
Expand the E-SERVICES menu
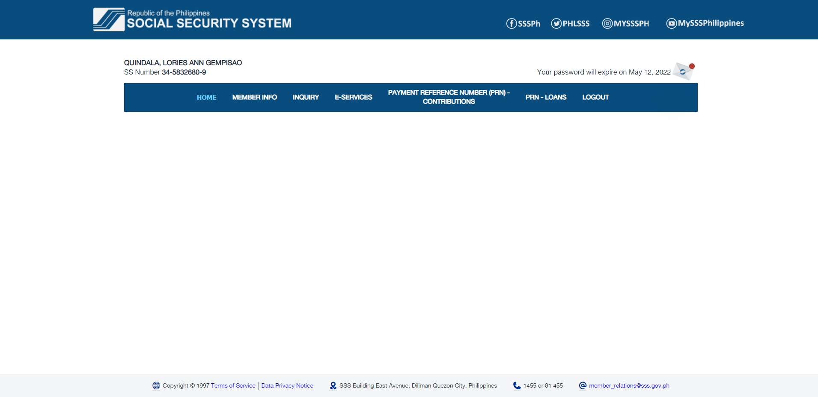coord(353,97)
